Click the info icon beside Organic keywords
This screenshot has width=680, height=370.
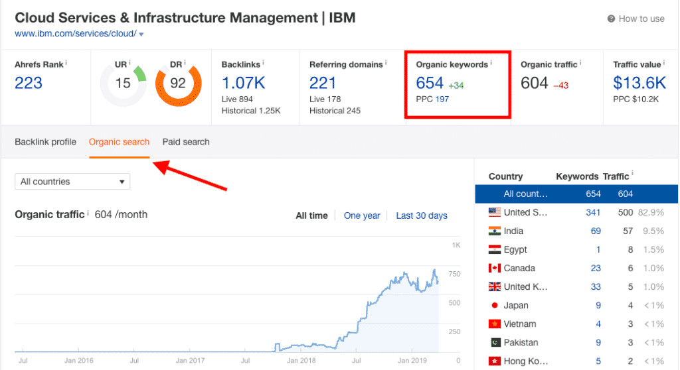pos(491,63)
